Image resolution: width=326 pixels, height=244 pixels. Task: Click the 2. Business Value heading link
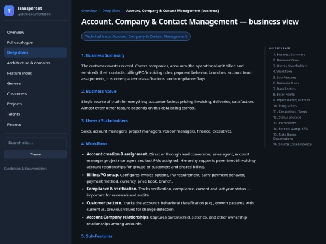[x=99, y=91]
